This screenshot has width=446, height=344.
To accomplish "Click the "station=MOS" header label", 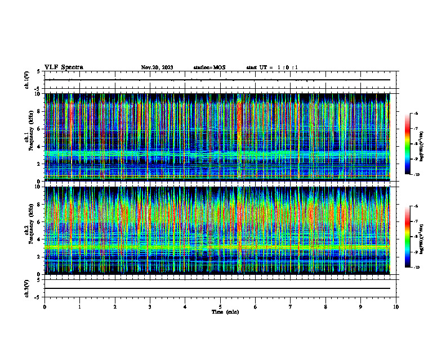I will [209, 67].
